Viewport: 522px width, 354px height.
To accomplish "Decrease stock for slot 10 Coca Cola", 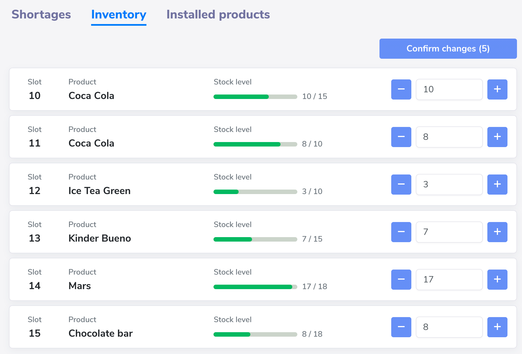I will [401, 89].
